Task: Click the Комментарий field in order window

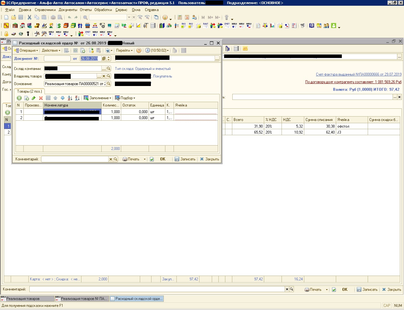Action: click(x=75, y=159)
